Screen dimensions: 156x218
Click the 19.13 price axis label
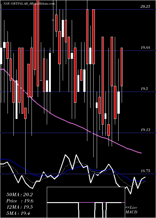[145, 130]
